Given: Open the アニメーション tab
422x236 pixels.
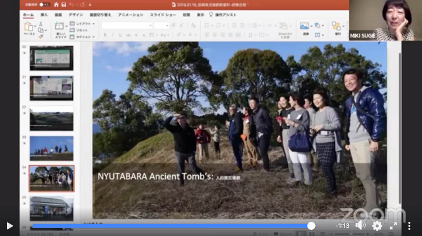Looking at the screenshot, I should tap(131, 15).
